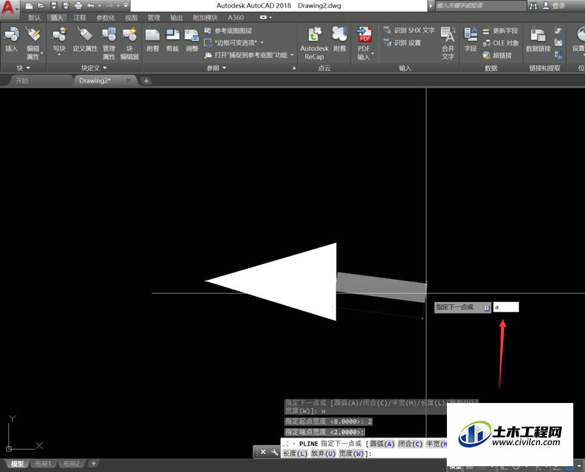Screen dimensions: 585x472
Task: Click the 登录 sign in button
Action: [x=553, y=6]
